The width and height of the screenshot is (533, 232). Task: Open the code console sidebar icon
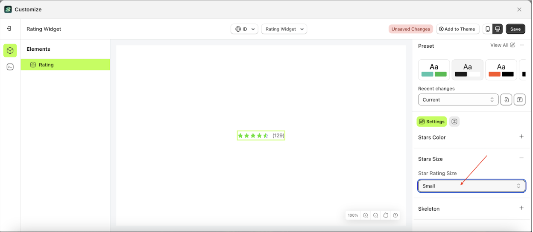(x=10, y=67)
